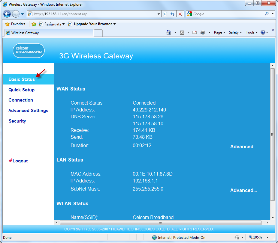Open the Favorites star button

(x=15, y=24)
